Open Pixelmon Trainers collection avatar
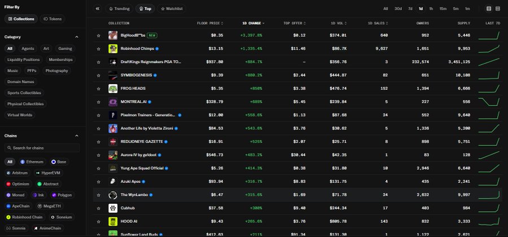 113,115
